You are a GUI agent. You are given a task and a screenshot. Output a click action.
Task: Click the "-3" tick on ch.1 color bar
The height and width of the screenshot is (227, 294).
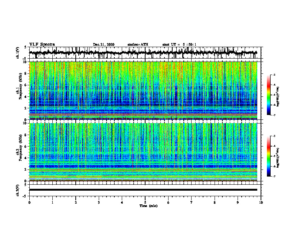[274, 75]
